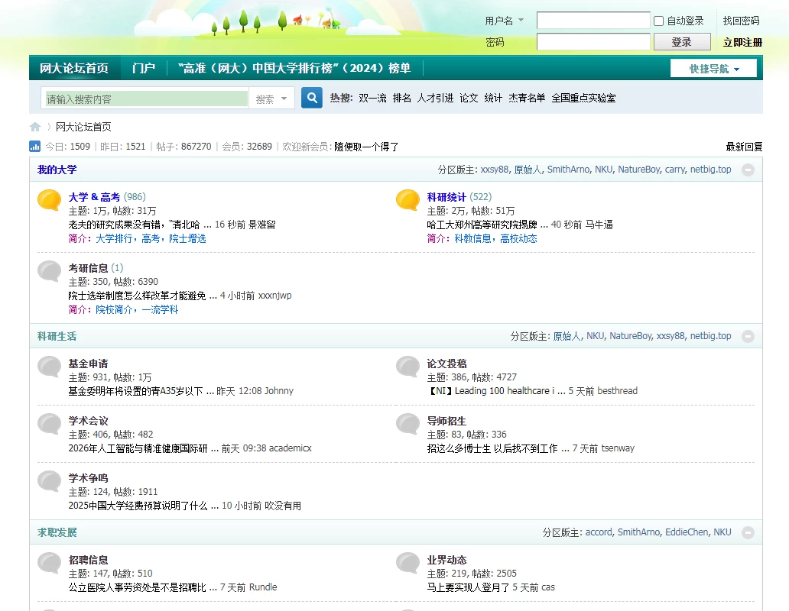Focus the 请输入搜索内容 search field
Viewport: 789px width, 611px height.
145,99
